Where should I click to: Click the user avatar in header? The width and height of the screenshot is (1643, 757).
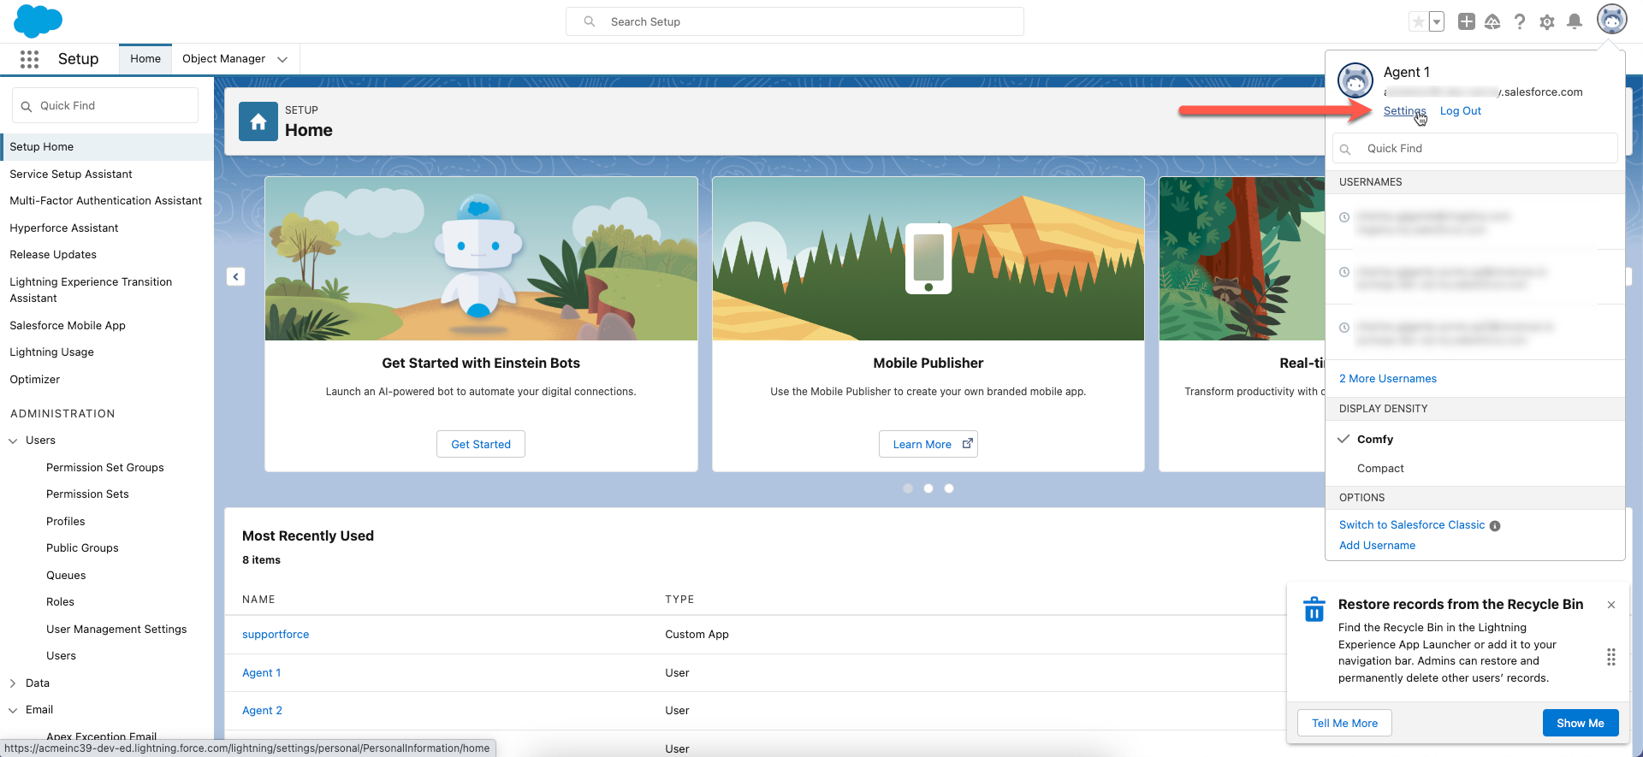[1611, 20]
